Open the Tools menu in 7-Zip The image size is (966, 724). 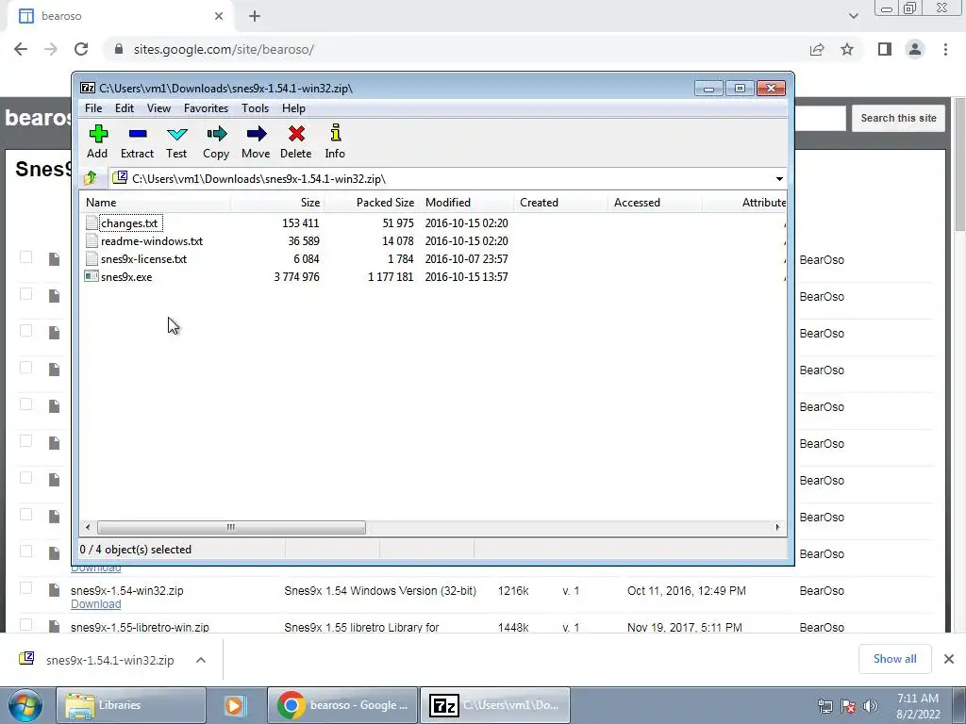(x=255, y=108)
